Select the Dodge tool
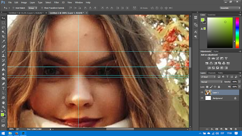The width and height of the screenshot is (242, 136). 3,79
